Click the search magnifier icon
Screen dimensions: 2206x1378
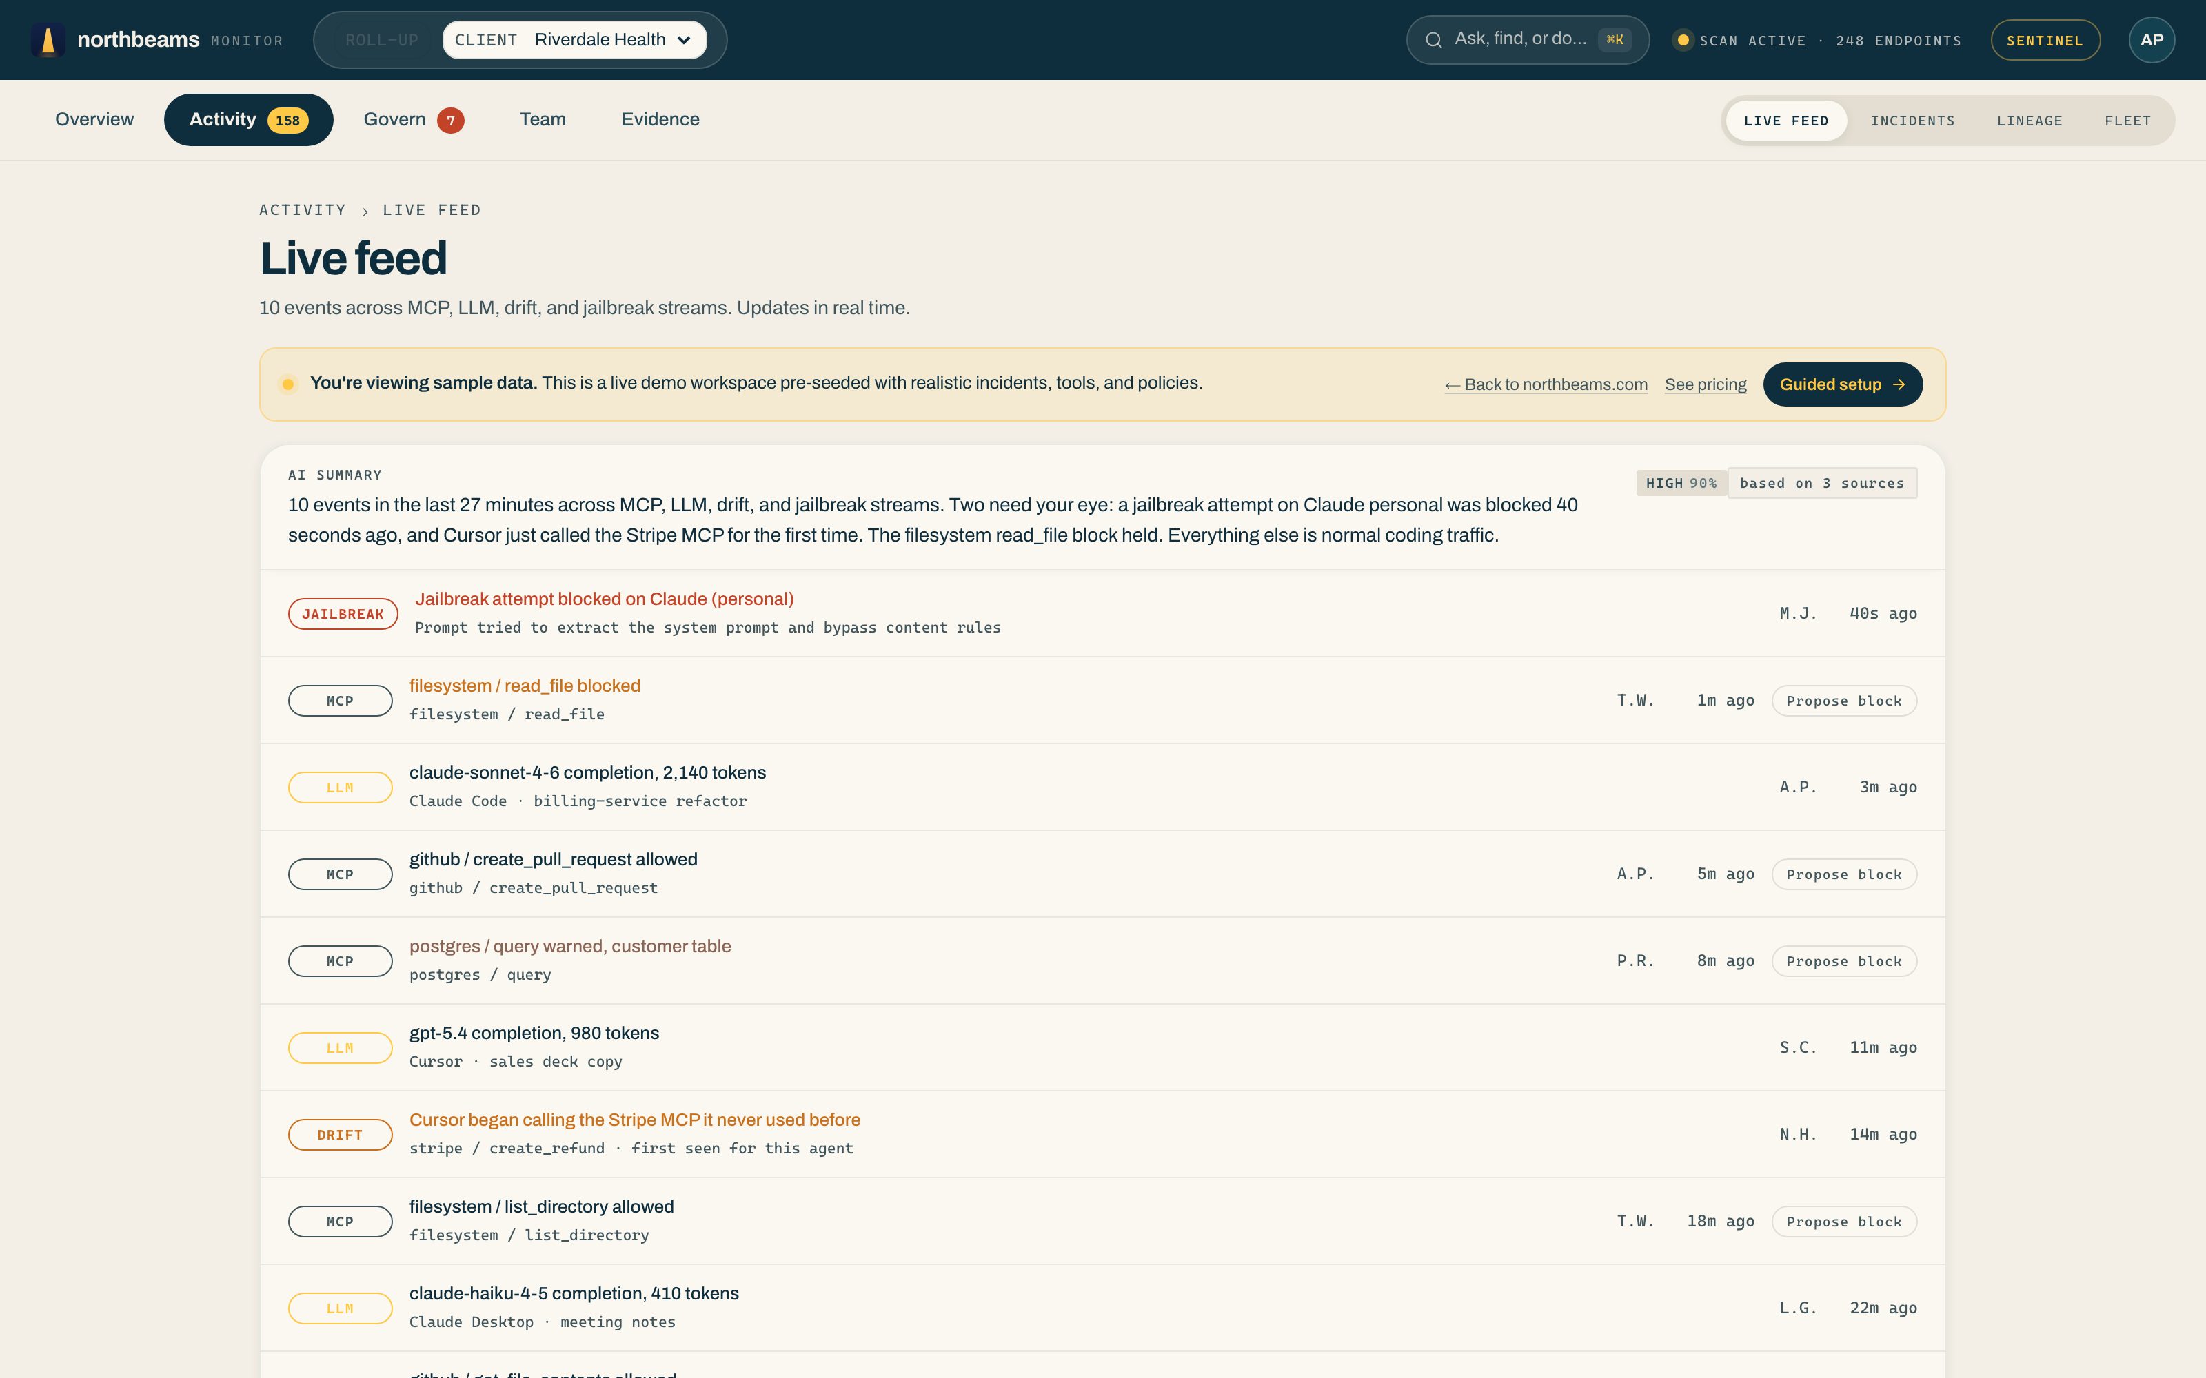click(1433, 40)
